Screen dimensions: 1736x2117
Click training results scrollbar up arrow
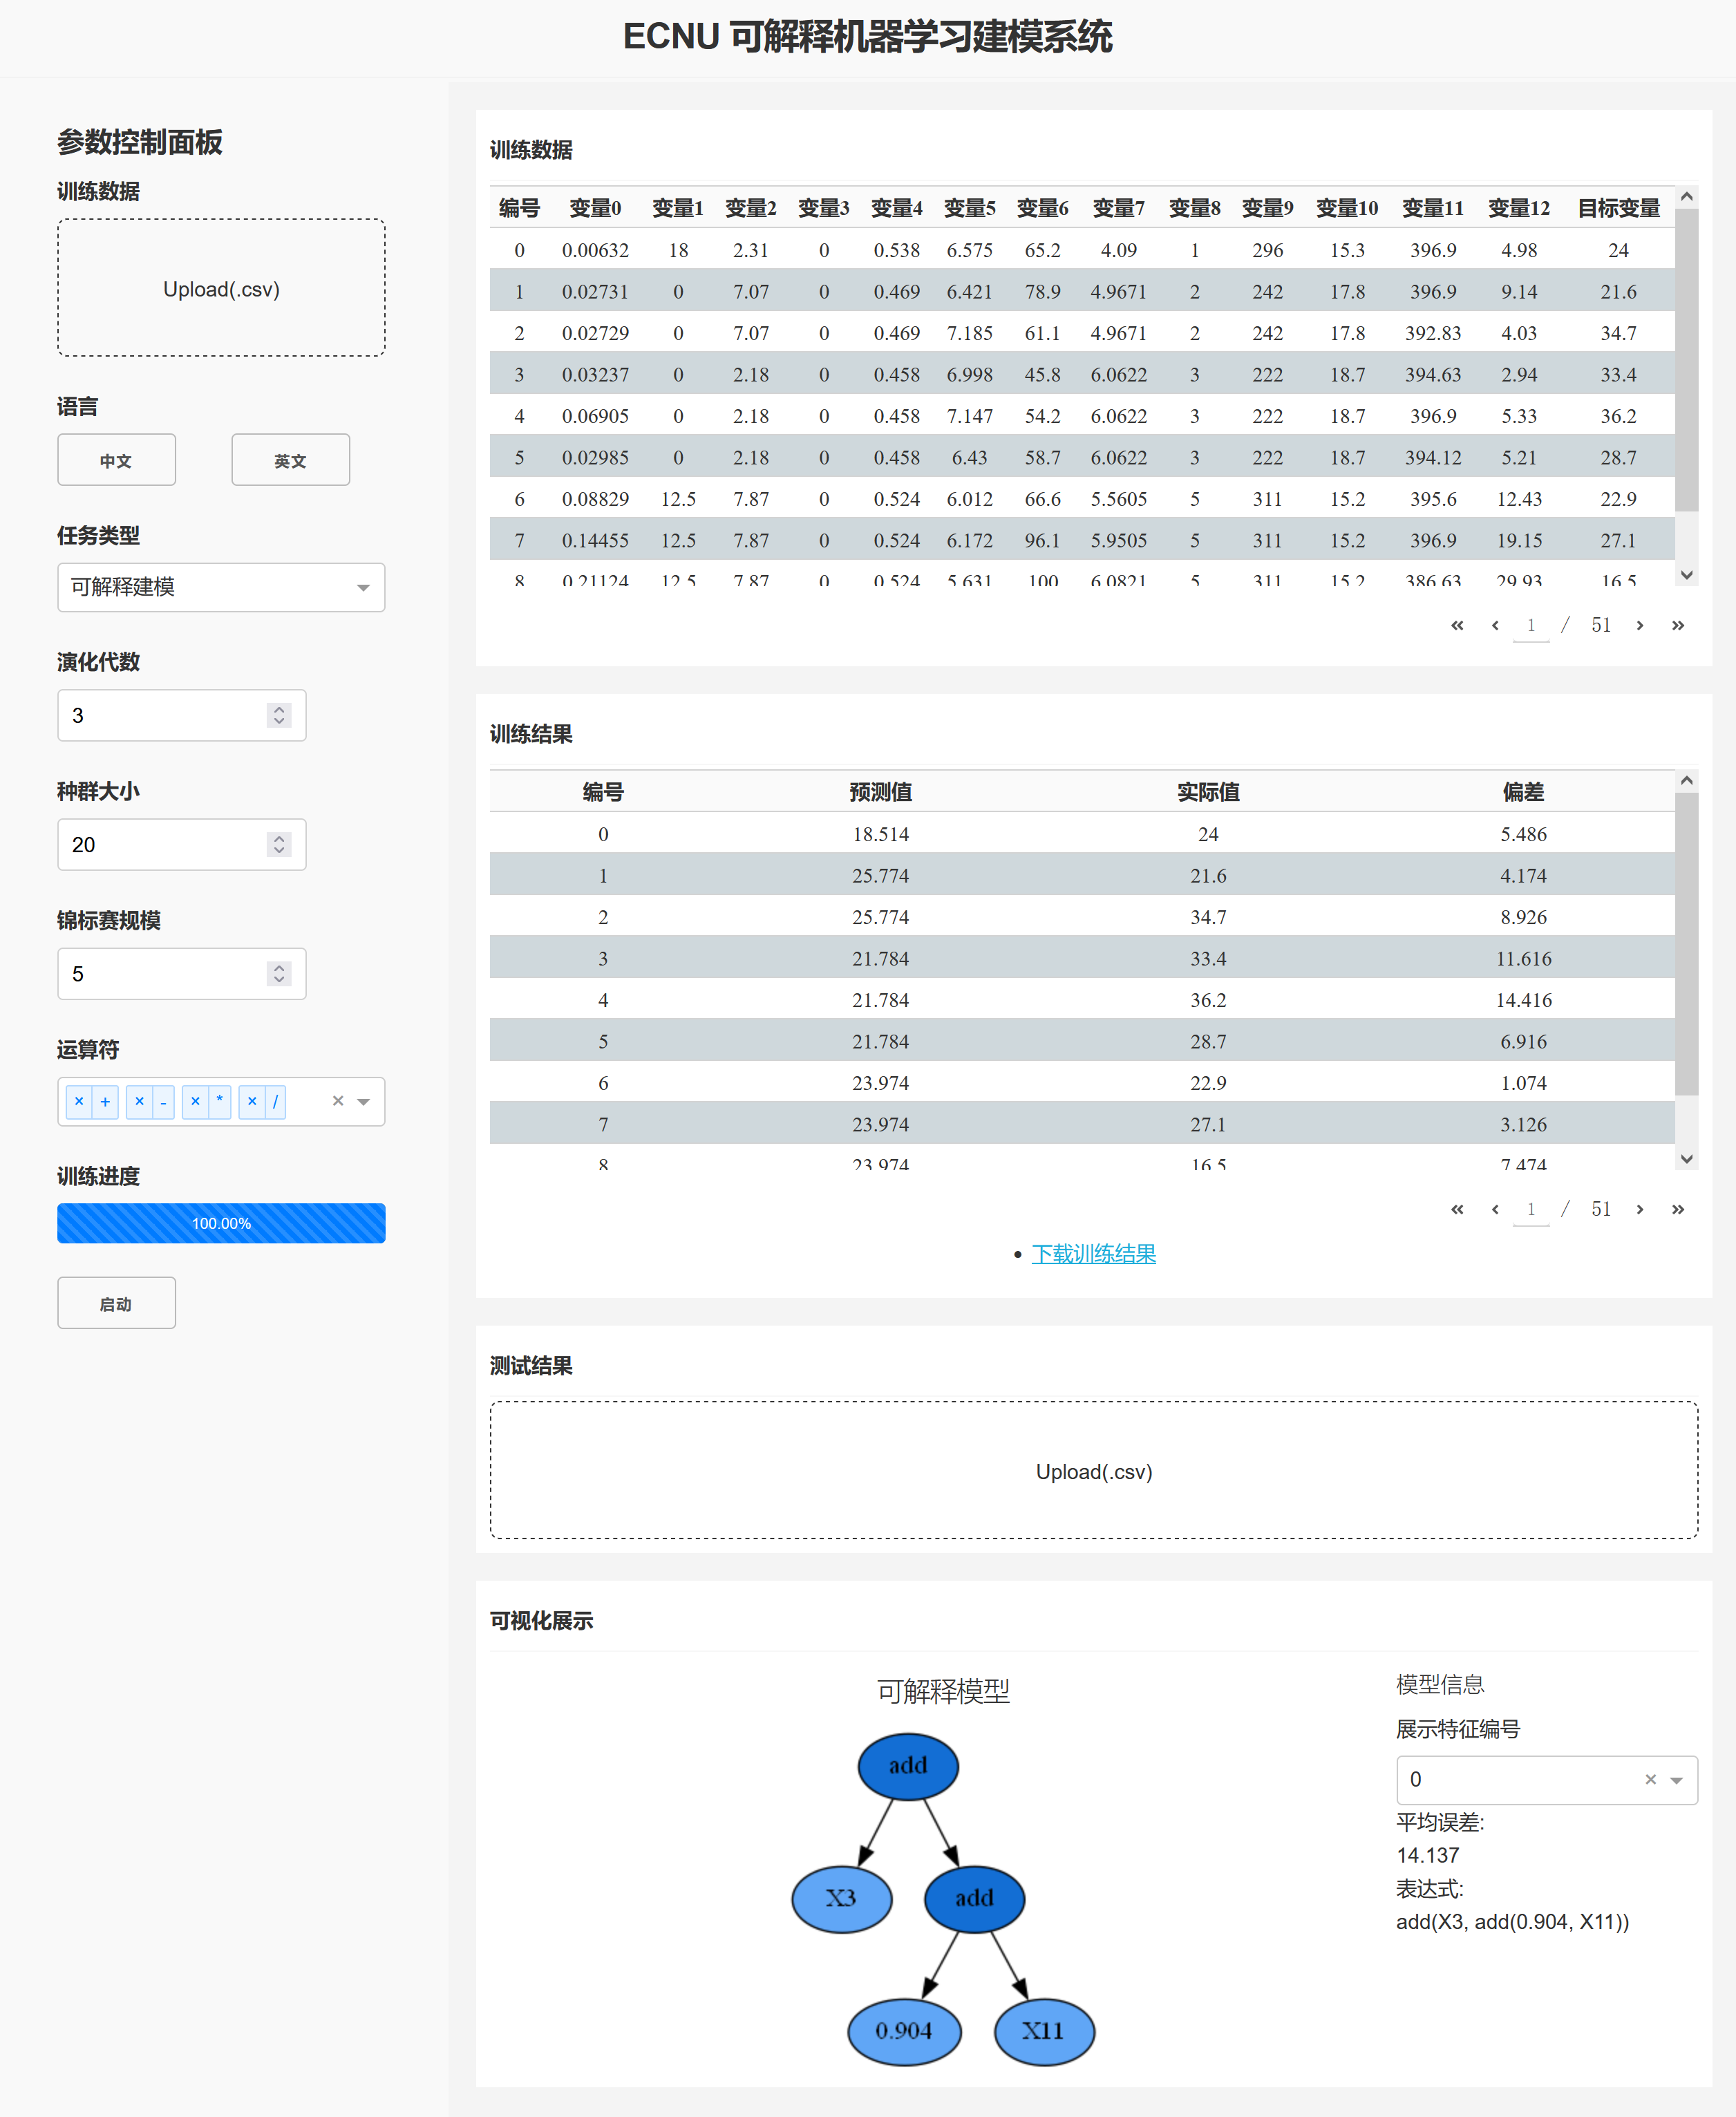click(1687, 781)
